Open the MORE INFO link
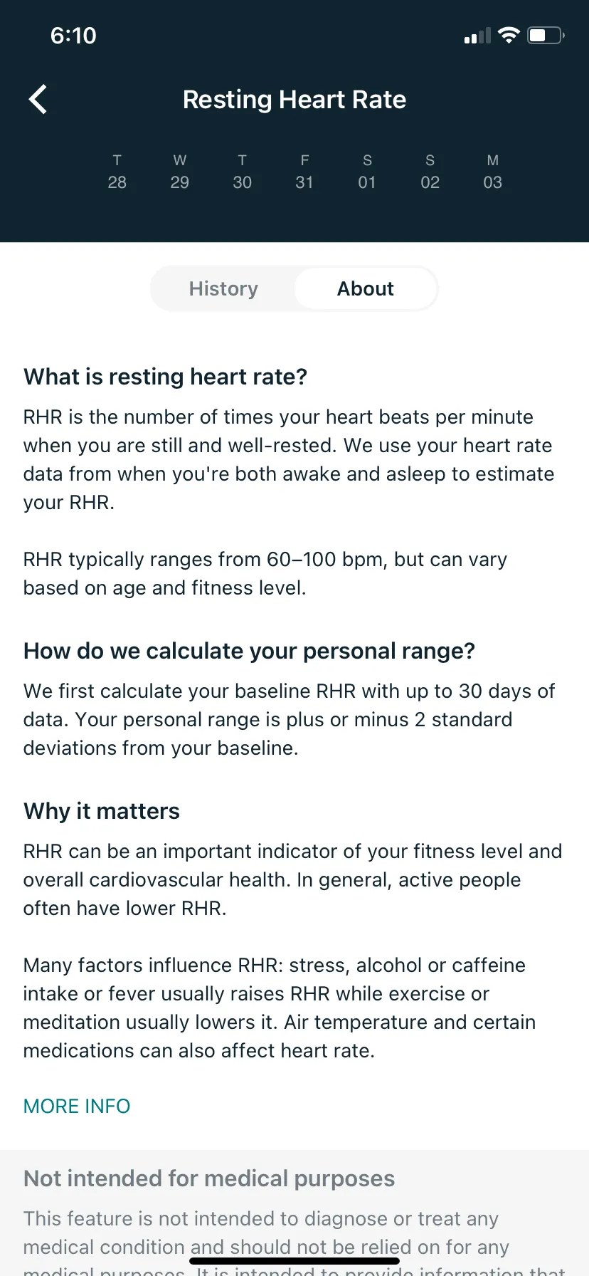This screenshot has width=589, height=1276. [x=76, y=1106]
